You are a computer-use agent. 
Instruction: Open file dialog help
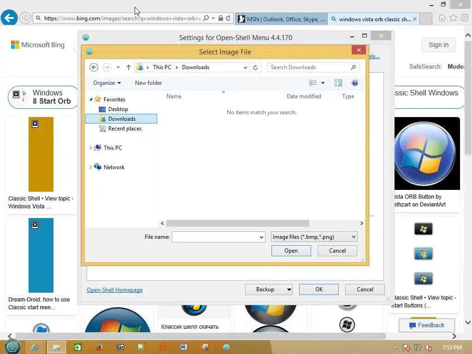click(x=354, y=83)
